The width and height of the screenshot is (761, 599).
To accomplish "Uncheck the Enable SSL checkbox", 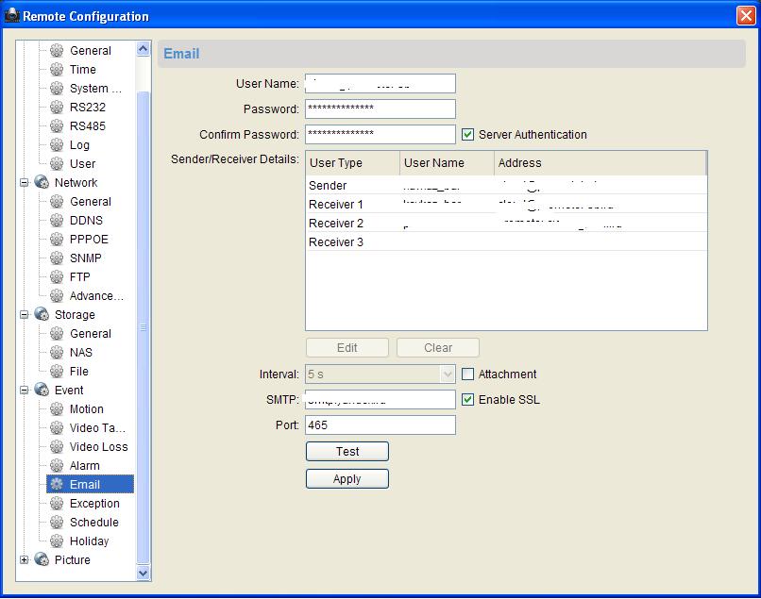I will (468, 400).
